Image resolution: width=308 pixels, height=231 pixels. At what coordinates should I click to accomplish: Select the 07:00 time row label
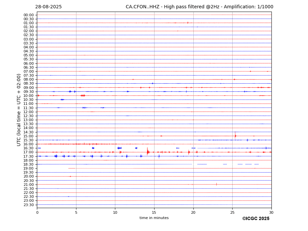coord(29,71)
